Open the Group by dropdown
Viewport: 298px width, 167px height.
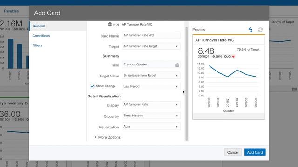coord(151,116)
